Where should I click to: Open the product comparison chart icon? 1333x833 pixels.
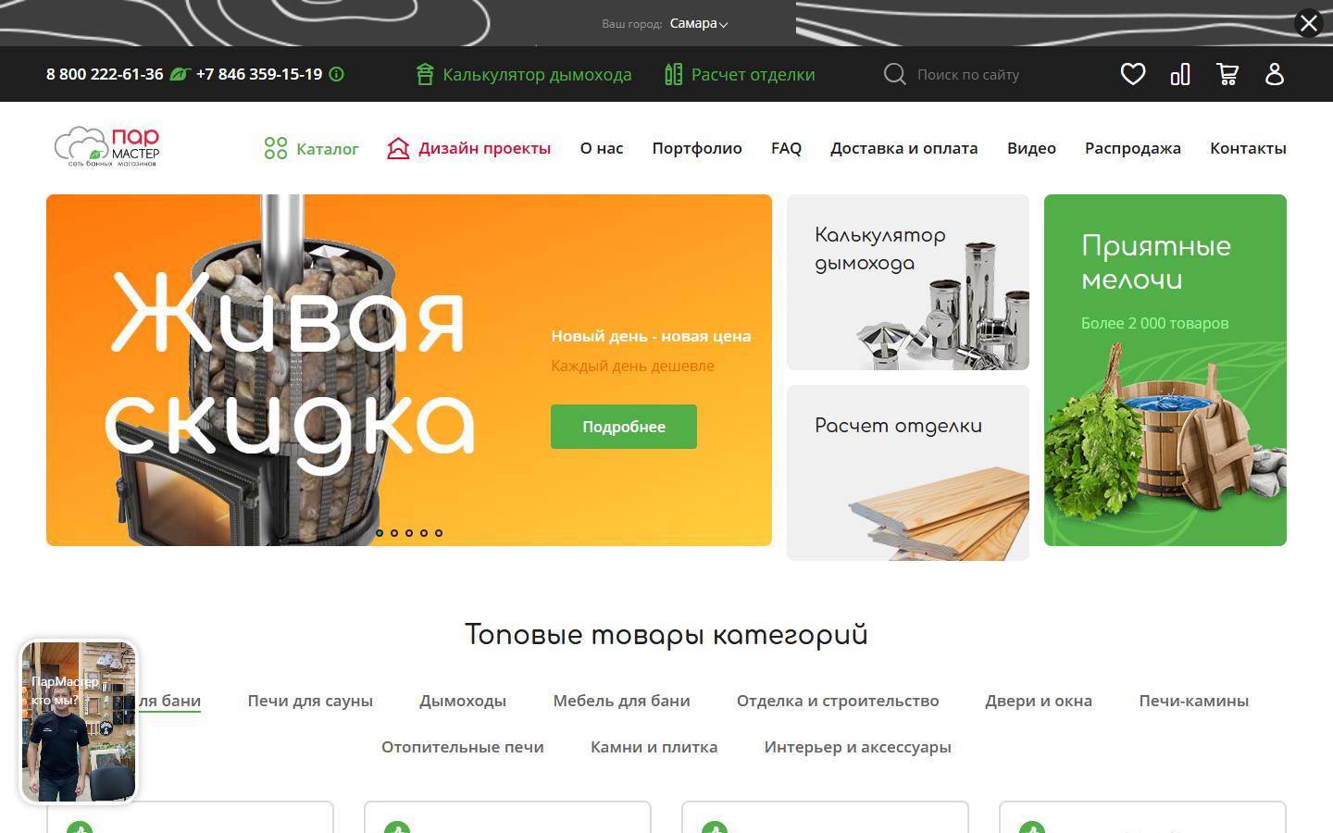(x=1180, y=74)
